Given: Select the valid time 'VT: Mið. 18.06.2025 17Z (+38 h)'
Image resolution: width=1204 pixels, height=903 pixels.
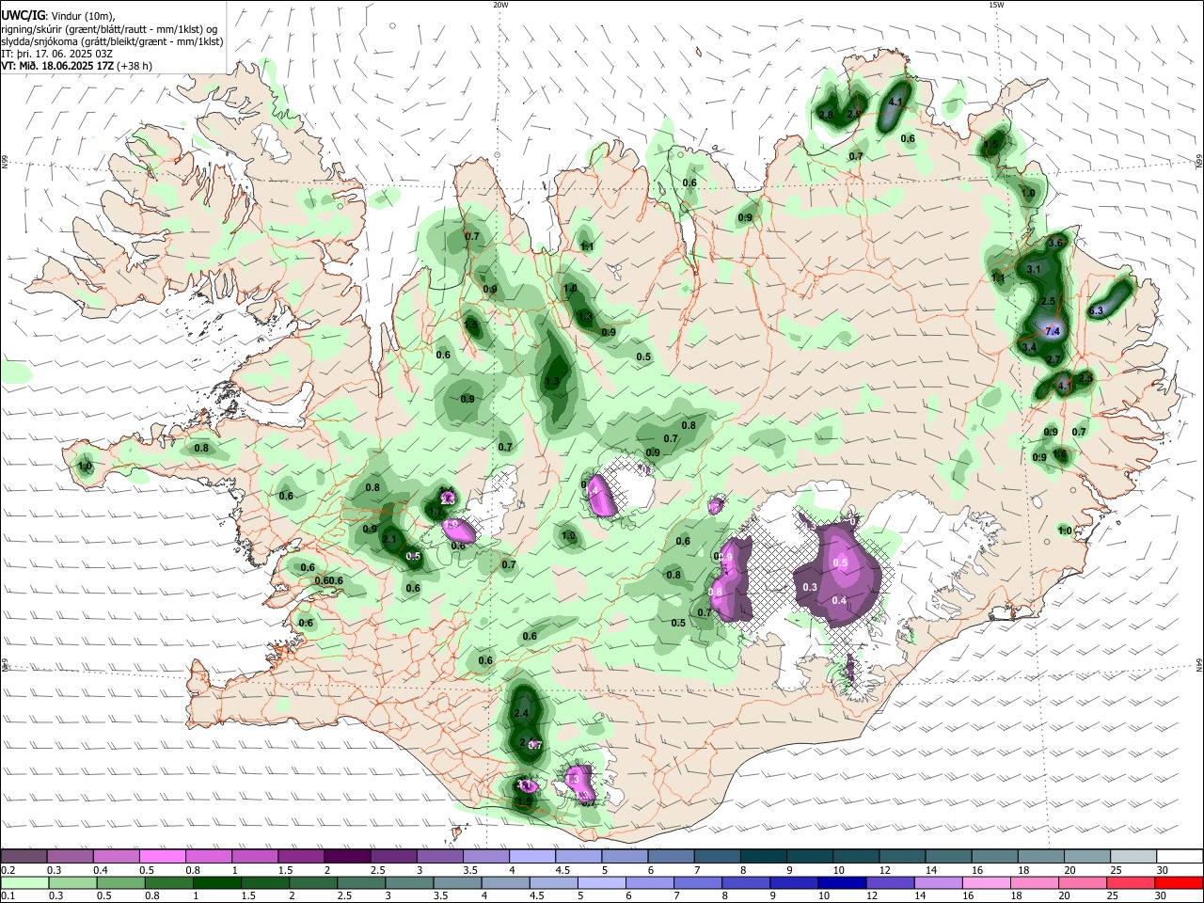Looking at the screenshot, I should [x=77, y=66].
